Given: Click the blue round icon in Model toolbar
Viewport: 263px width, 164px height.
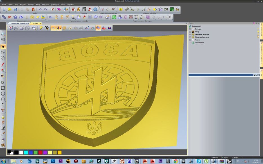Looking at the screenshot, I should coord(95,9).
